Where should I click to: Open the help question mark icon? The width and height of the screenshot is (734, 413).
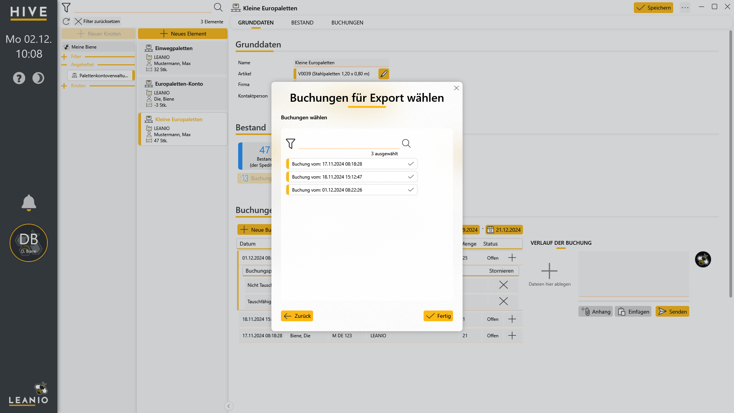tap(19, 78)
